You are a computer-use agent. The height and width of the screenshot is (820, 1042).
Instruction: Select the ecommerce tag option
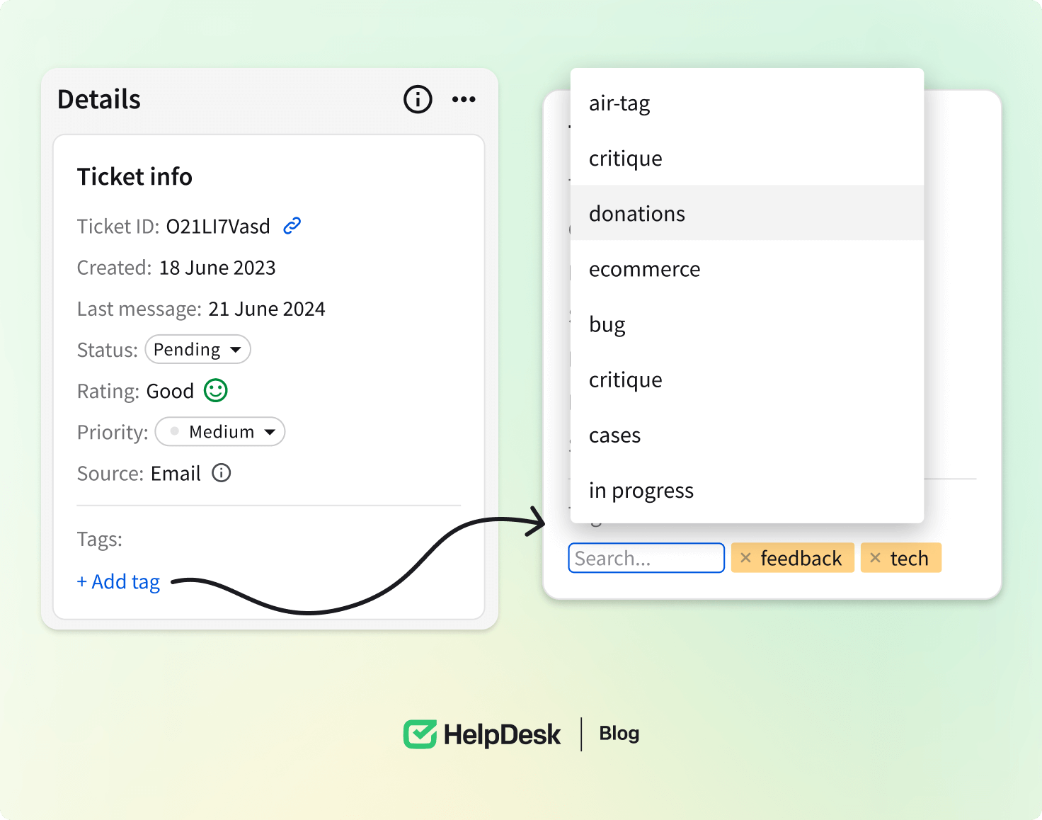pos(644,269)
